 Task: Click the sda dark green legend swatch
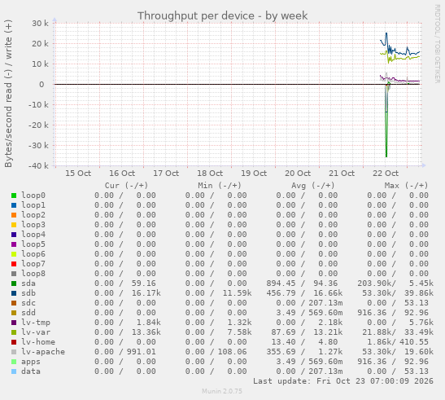14,284
